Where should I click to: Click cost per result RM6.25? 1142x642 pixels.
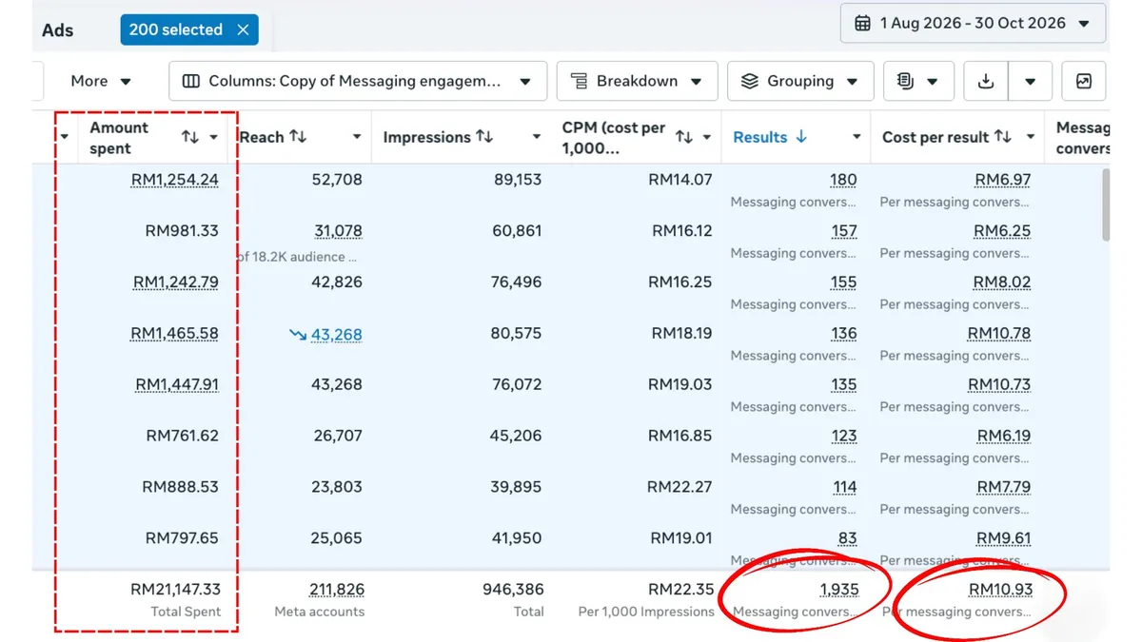1002,231
